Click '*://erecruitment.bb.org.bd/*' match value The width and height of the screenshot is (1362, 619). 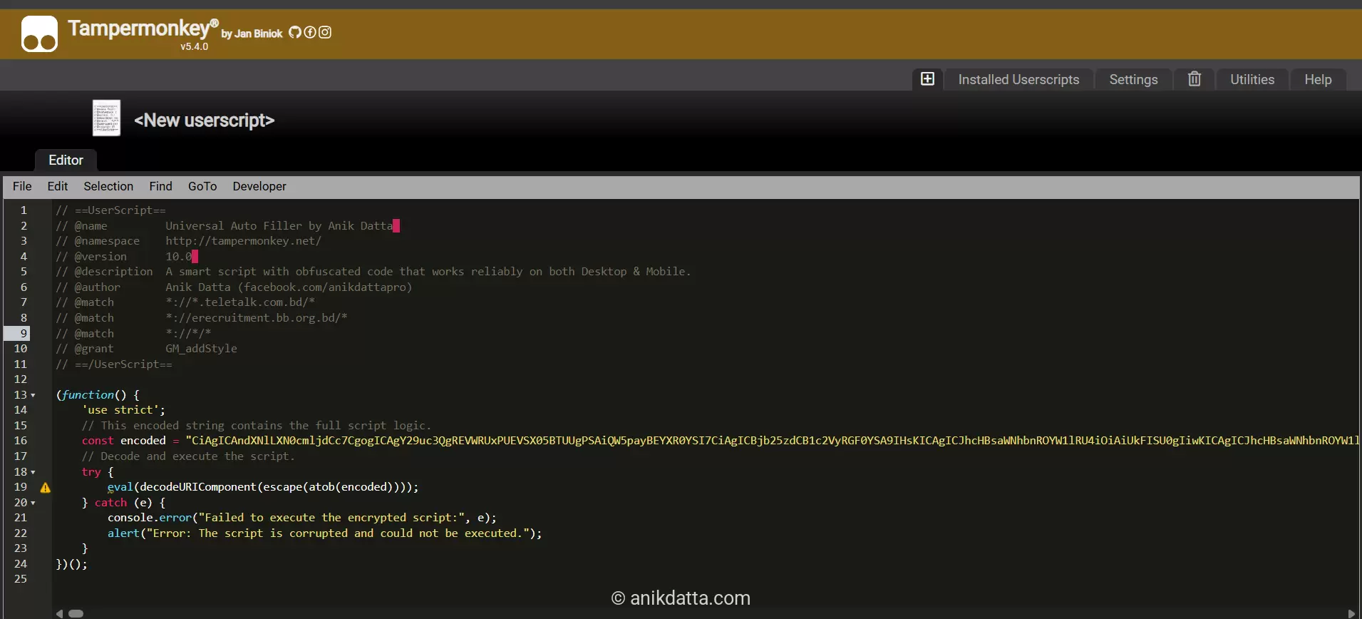click(x=256, y=318)
